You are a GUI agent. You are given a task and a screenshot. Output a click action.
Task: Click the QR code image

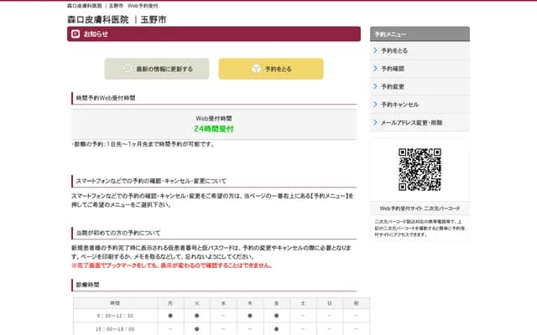tap(420, 169)
